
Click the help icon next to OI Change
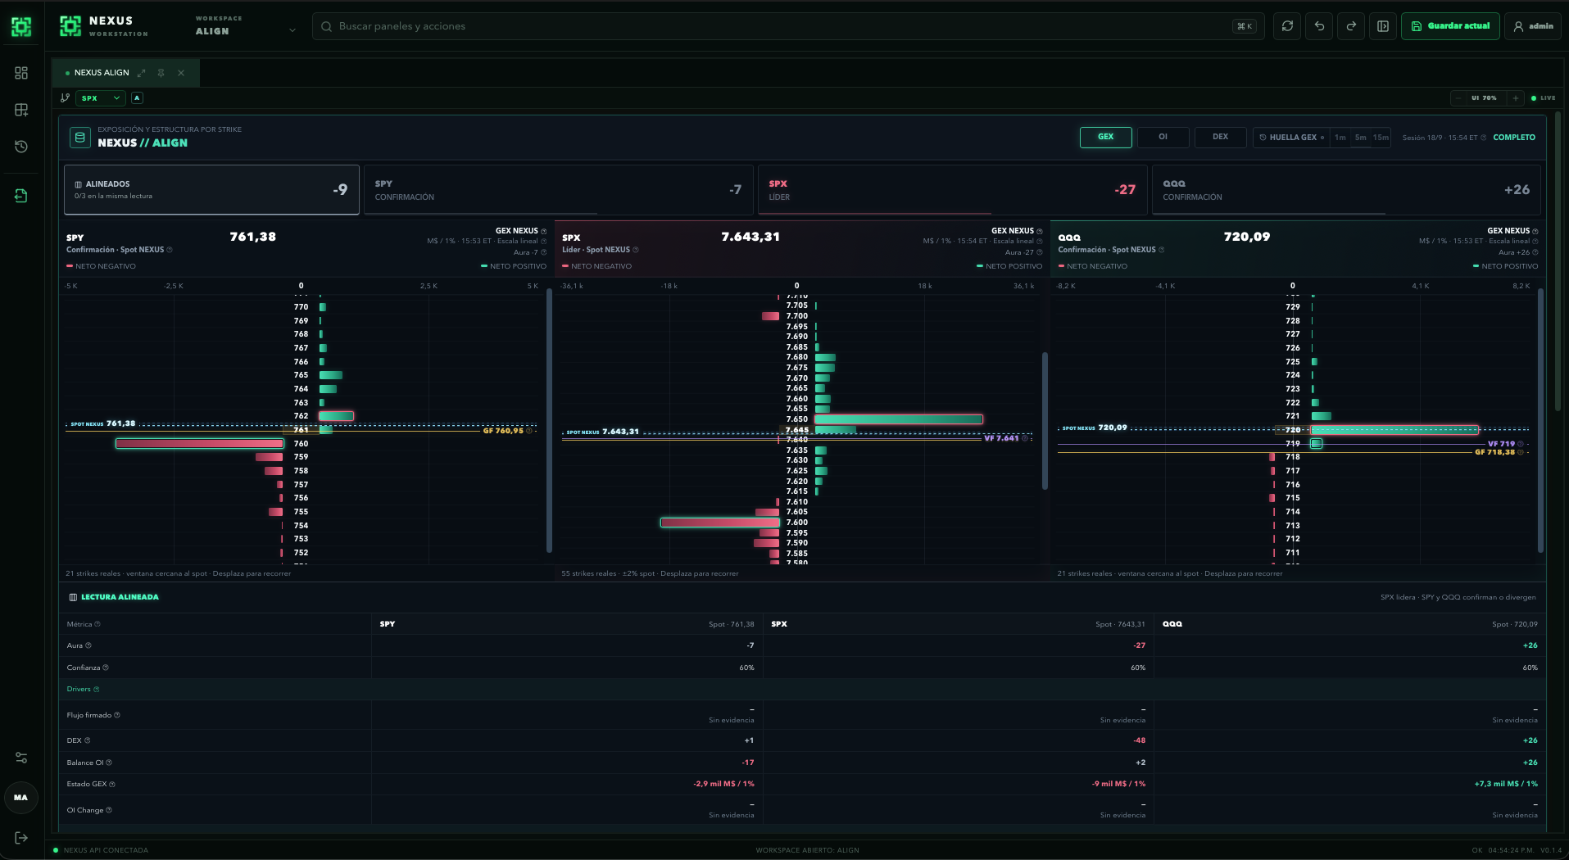(x=109, y=810)
